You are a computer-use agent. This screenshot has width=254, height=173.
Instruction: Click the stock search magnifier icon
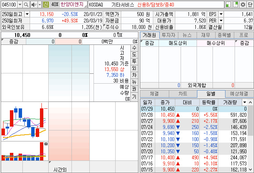coord(26,5)
